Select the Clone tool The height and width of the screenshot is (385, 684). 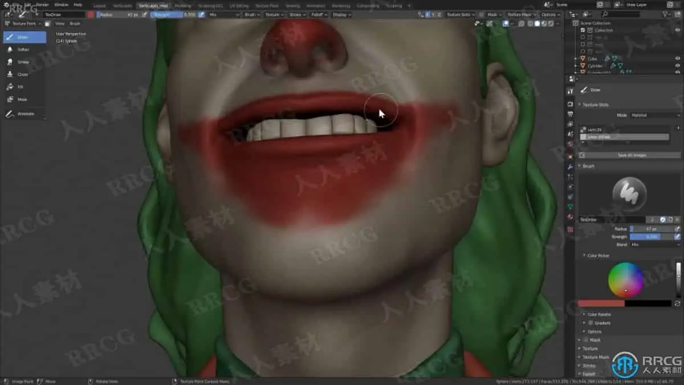point(25,75)
